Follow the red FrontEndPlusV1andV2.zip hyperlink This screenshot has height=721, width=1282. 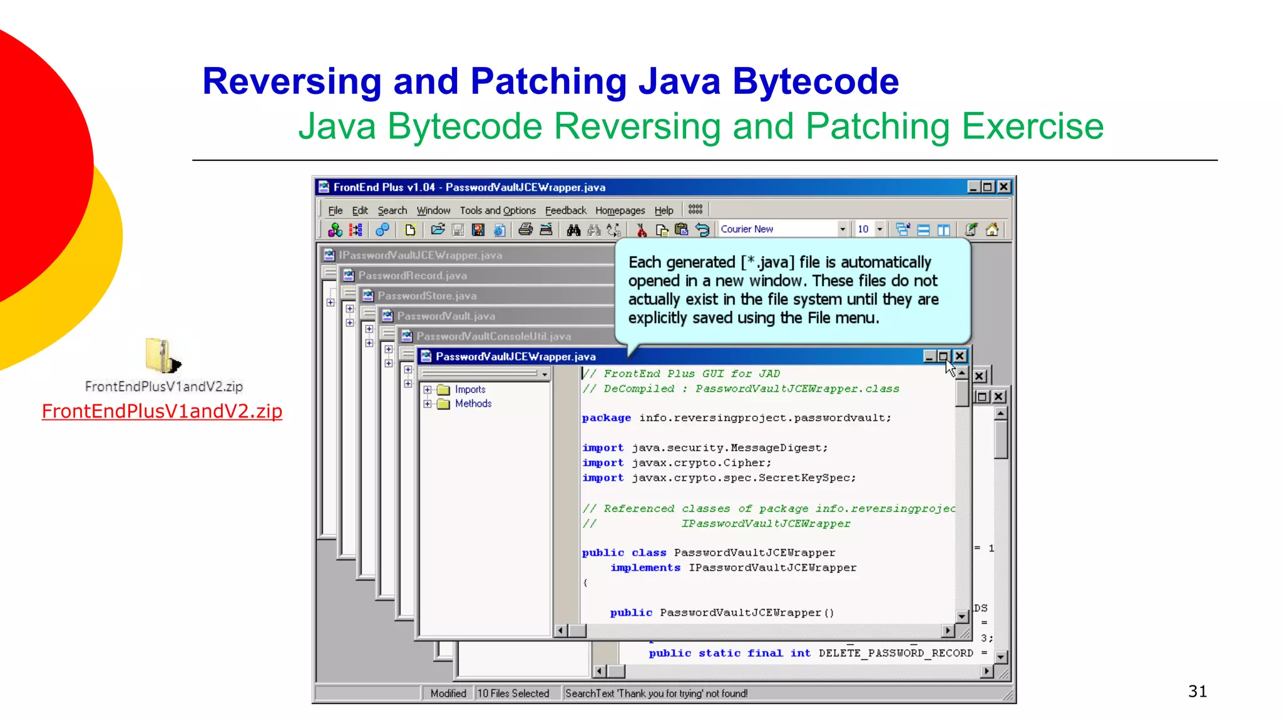point(162,411)
